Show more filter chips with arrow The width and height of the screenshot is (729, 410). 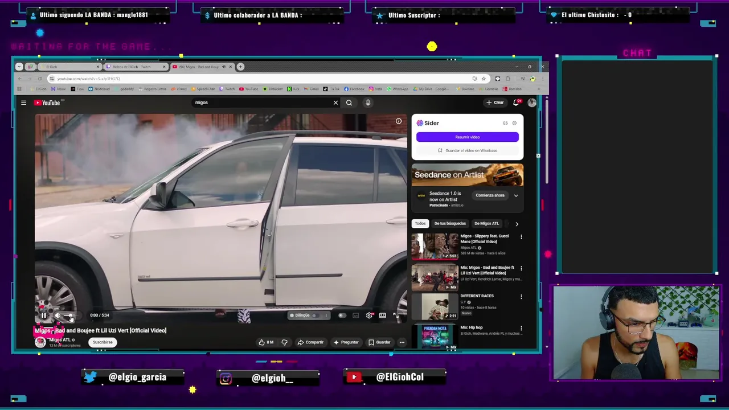(x=517, y=224)
